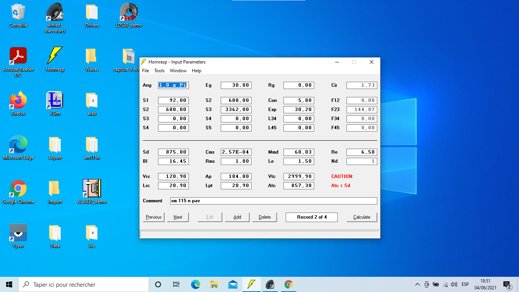Click the Mmd field showing 60,03

(x=299, y=152)
